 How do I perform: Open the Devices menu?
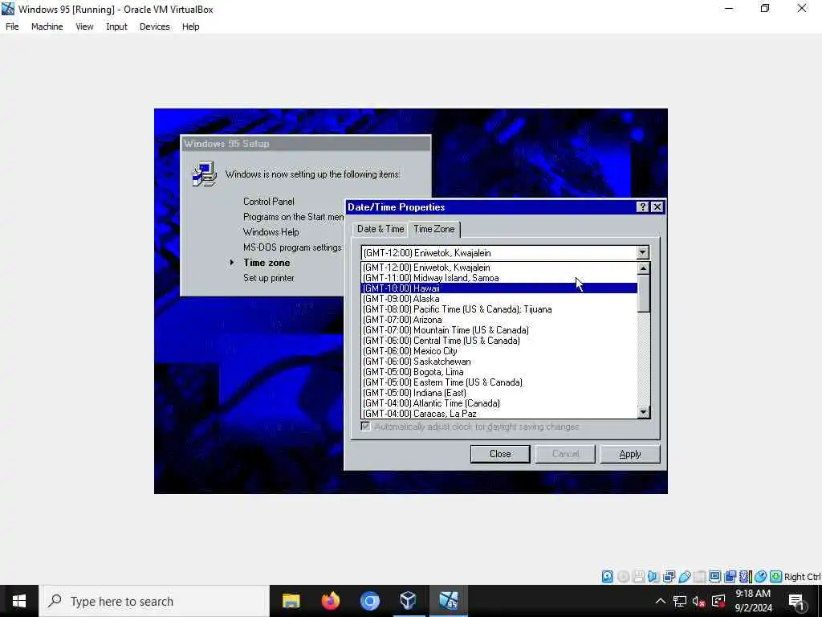click(155, 27)
